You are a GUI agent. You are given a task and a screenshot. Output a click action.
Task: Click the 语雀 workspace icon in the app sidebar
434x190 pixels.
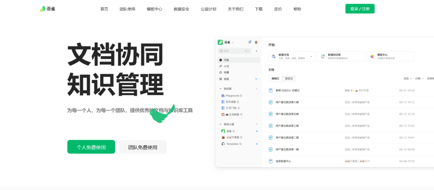pos(220,42)
